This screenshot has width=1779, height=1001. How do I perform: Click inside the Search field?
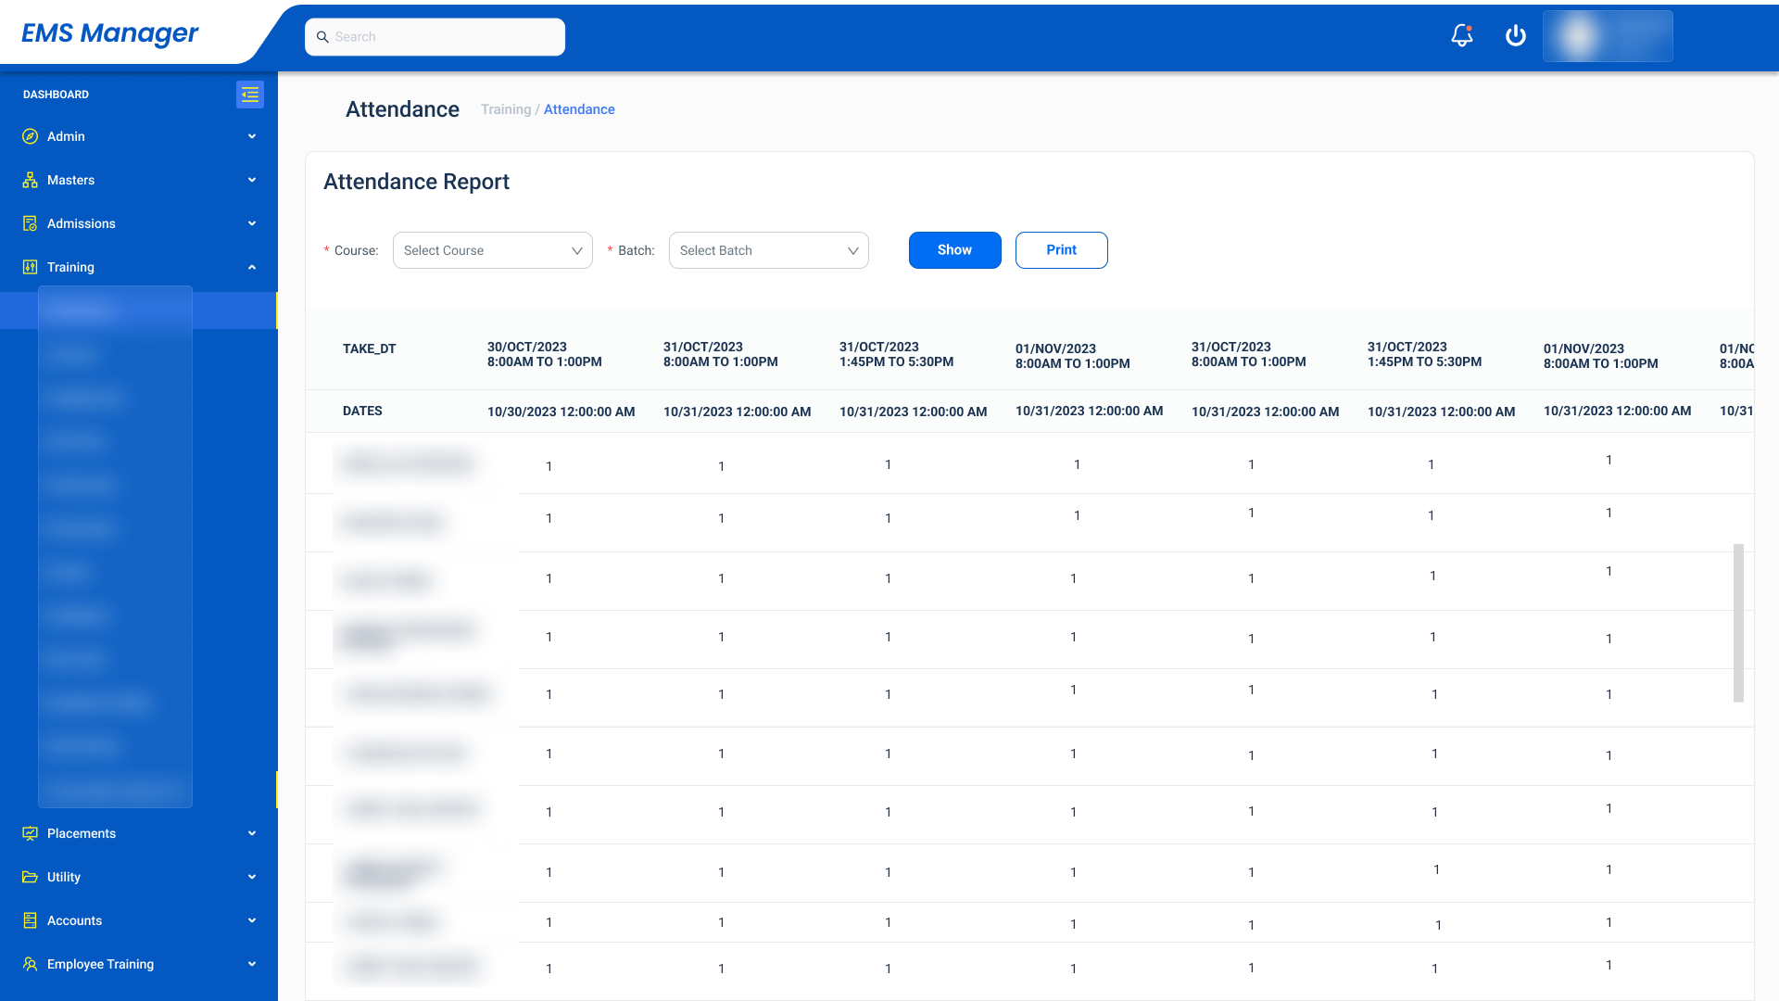[435, 37]
